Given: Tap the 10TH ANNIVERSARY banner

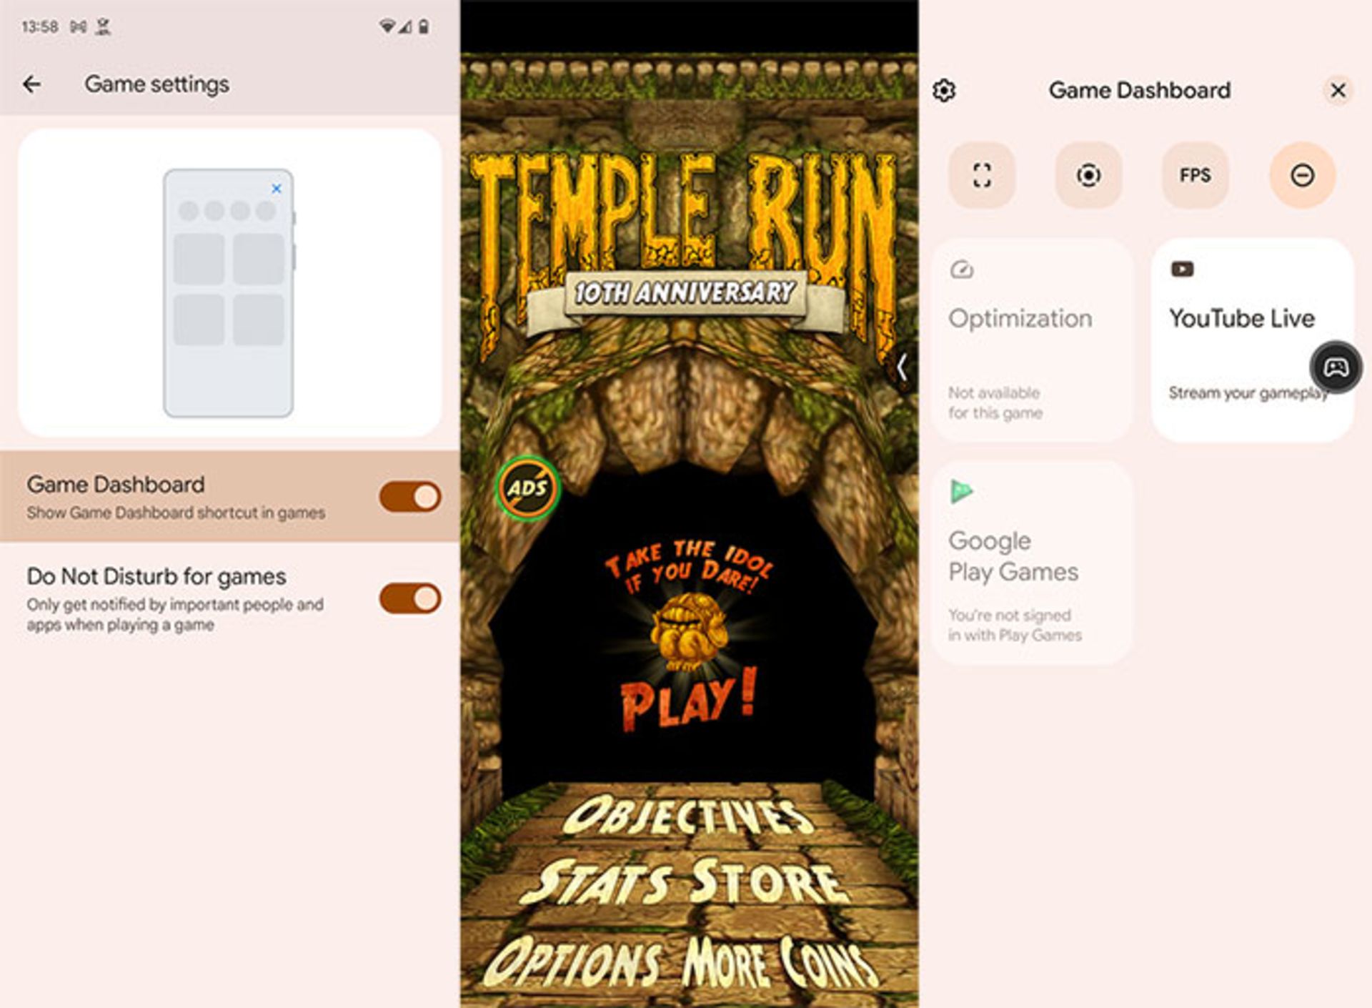Looking at the screenshot, I should pyautogui.click(x=685, y=295).
